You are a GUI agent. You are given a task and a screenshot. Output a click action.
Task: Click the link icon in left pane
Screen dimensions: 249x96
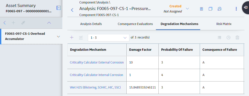23,23
